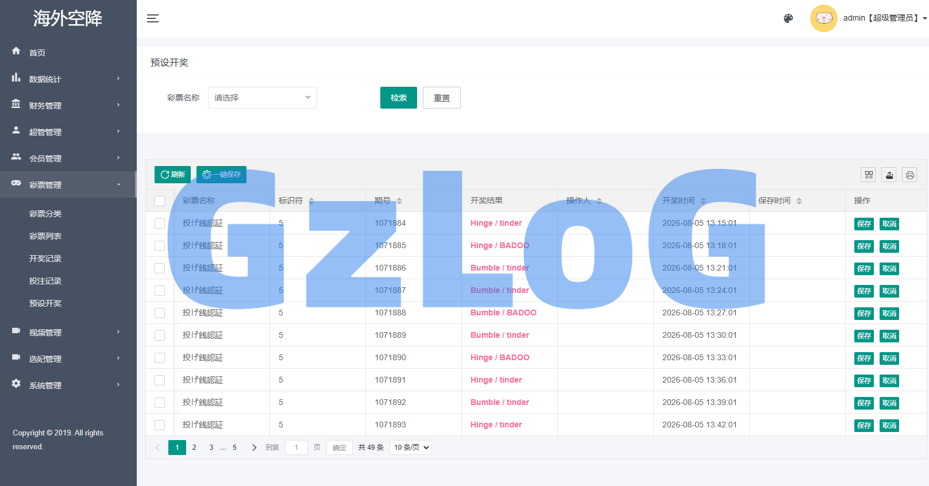
Task: Open the admin user dropdown menu
Action: coord(885,18)
